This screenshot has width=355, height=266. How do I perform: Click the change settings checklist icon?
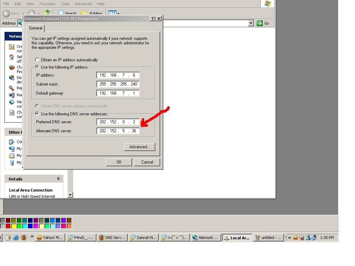11,113
